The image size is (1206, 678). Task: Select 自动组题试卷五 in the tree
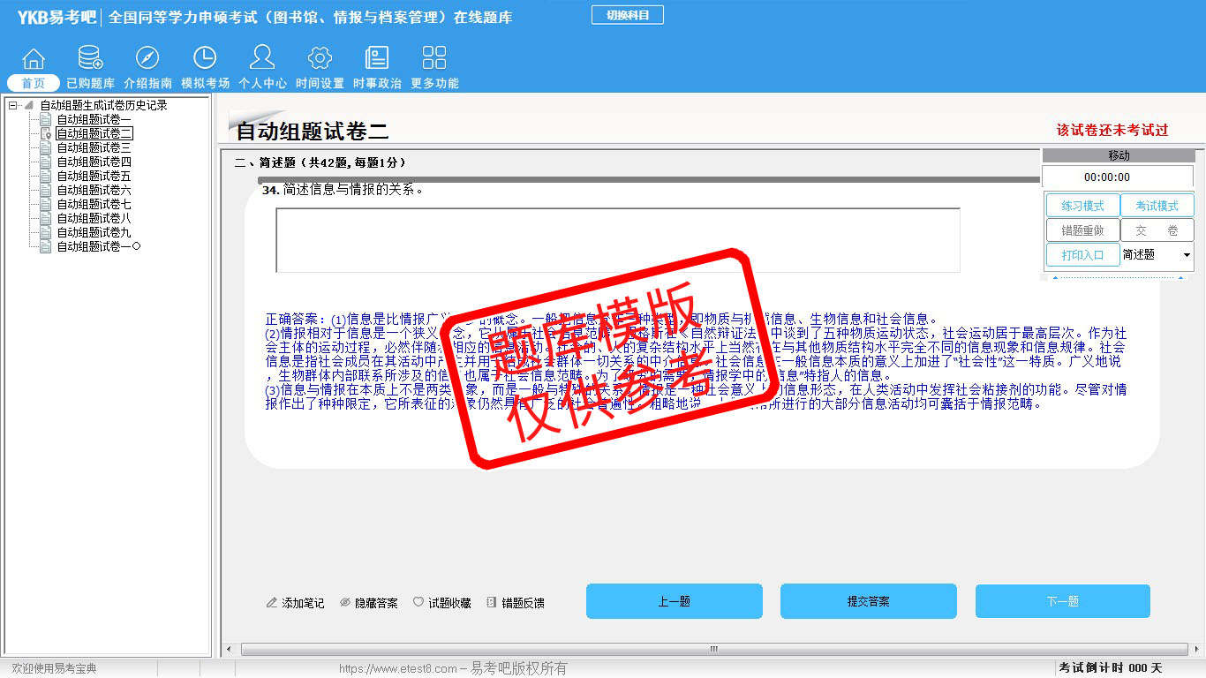coord(94,176)
